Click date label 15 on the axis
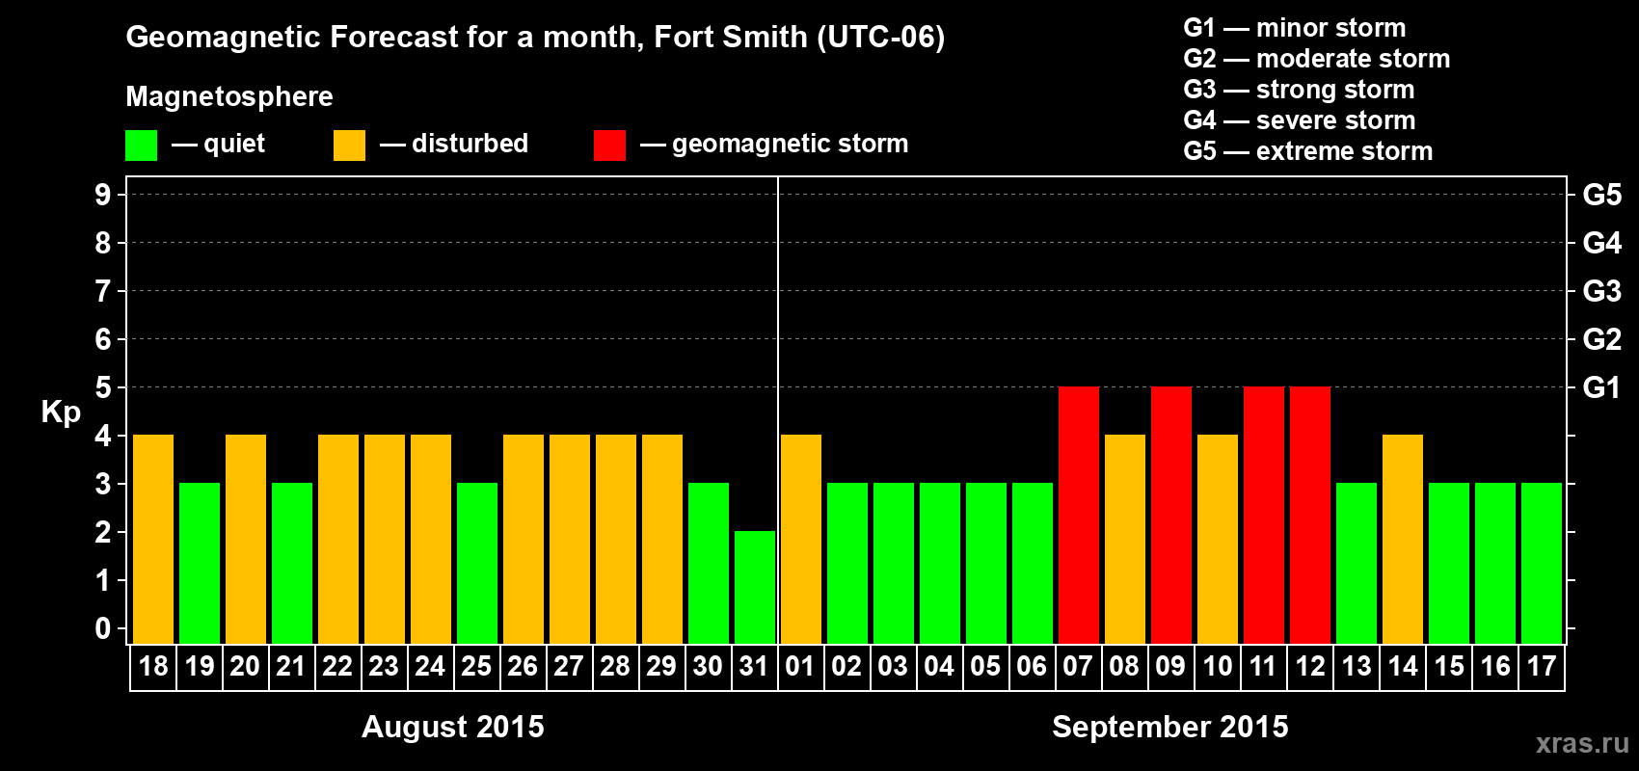Screen dimensions: 1639x771 click(x=1449, y=667)
